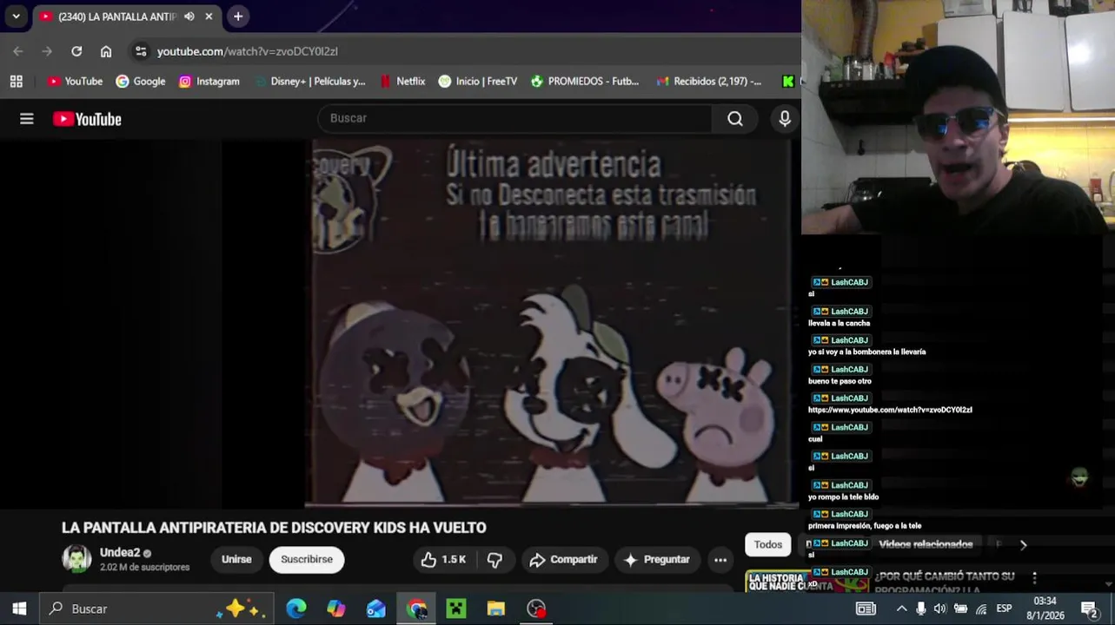The width and height of the screenshot is (1115, 625).
Task: Click the YouTube search magnifier button
Action: pyautogui.click(x=735, y=119)
